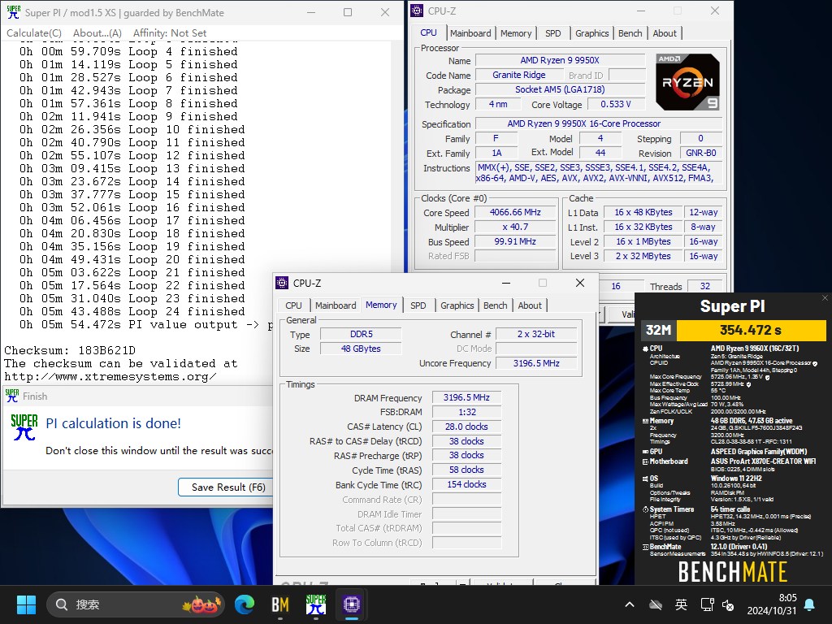
Task: Click the Type field showing DDR5
Action: click(x=361, y=334)
